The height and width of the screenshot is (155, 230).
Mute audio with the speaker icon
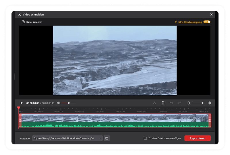click(x=59, y=103)
